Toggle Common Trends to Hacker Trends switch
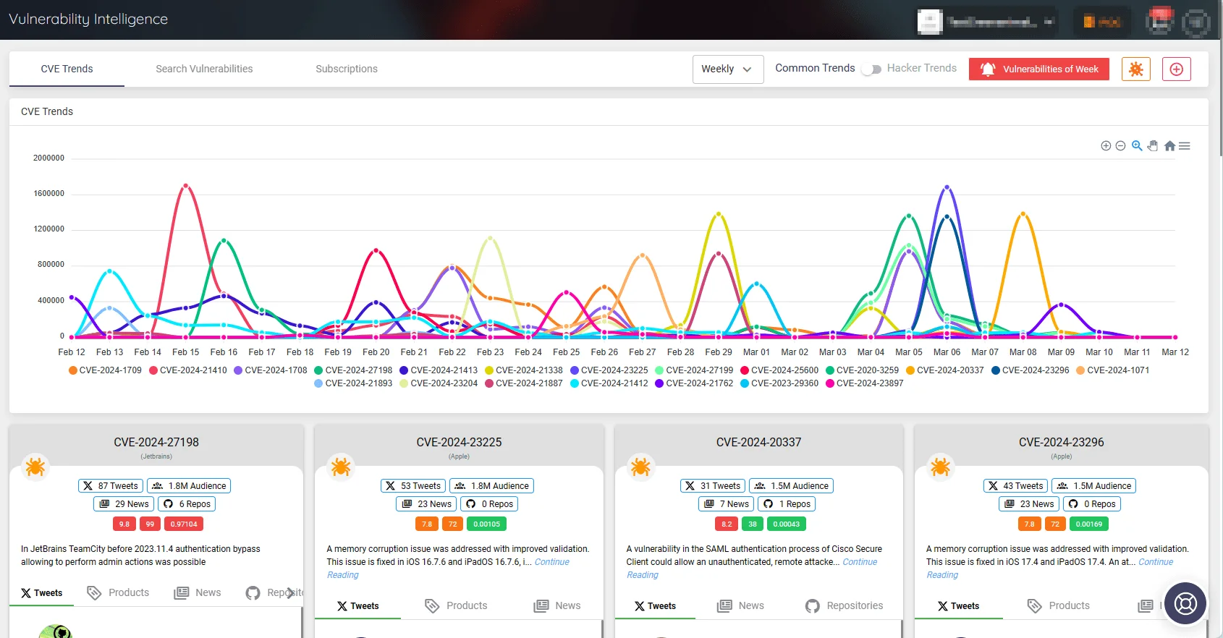 coord(871,69)
